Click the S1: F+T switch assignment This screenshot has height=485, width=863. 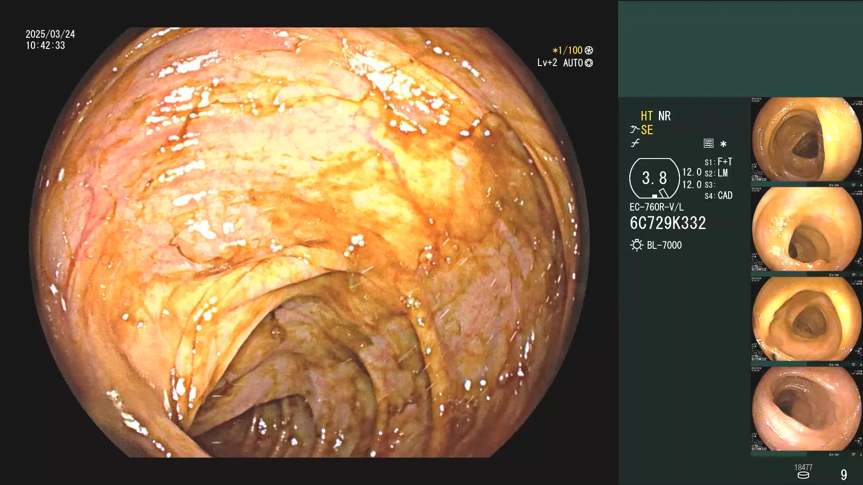[x=718, y=162]
